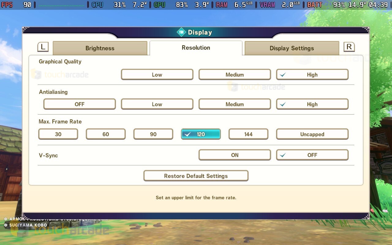Screen dimensions: 392x245
Task: Limit max frame rate to 60
Action: point(106,134)
